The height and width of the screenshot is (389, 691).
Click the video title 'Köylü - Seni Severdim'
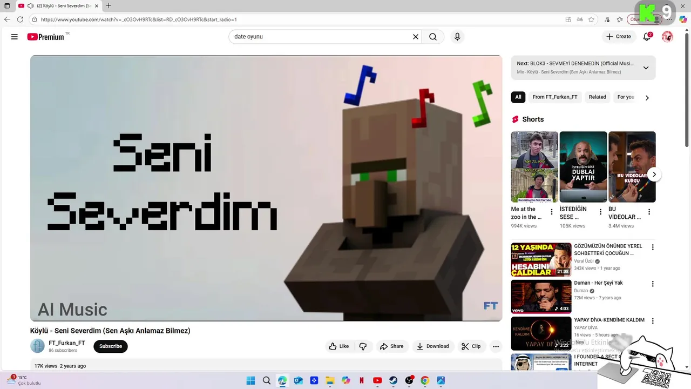(110, 331)
